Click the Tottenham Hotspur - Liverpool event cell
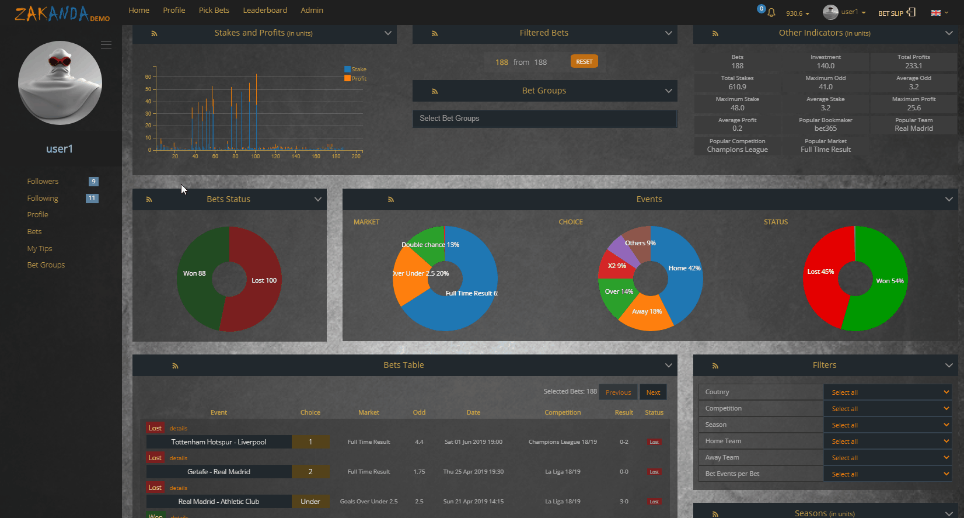Image resolution: width=964 pixels, height=518 pixels. 219,442
